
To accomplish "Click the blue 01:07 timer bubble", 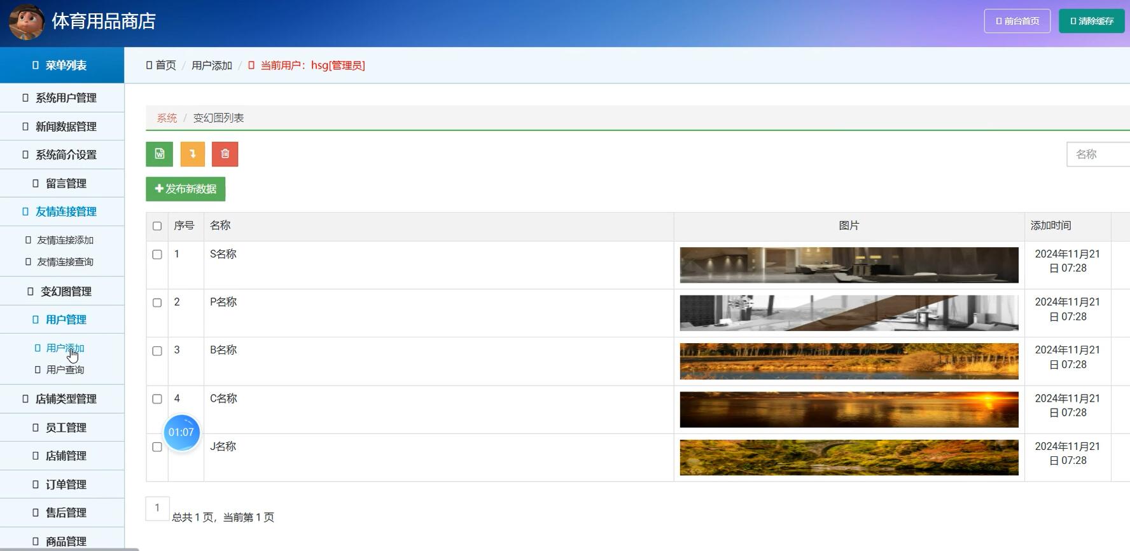I will coord(181,432).
